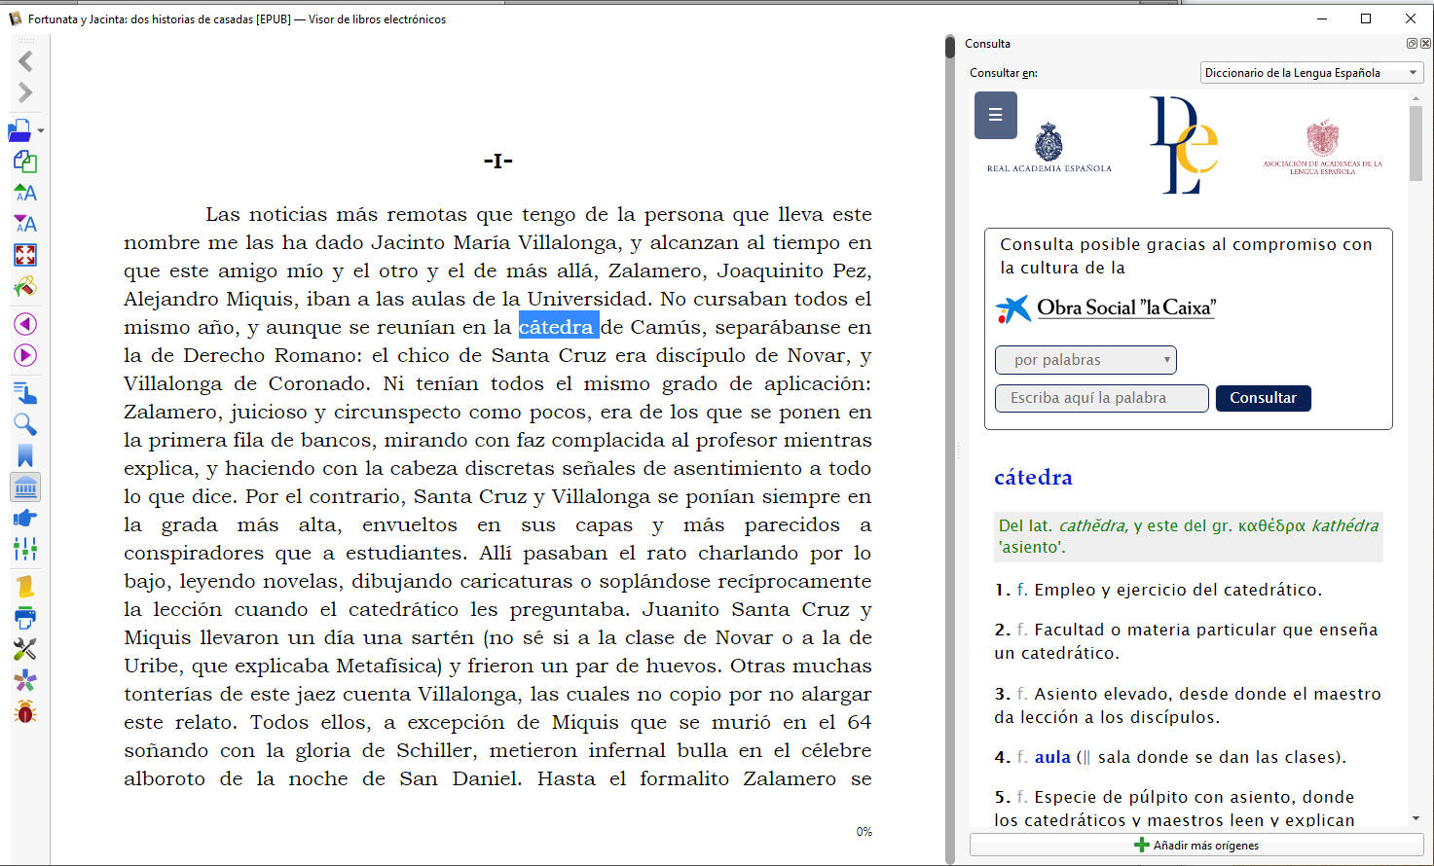The image size is (1434, 866).
Task: Click 'Añadir más orígenes' button
Action: [x=1195, y=845]
